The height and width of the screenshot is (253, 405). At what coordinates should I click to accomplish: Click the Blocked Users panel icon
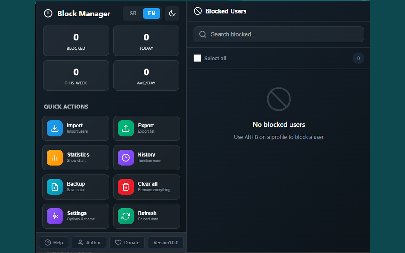197,11
